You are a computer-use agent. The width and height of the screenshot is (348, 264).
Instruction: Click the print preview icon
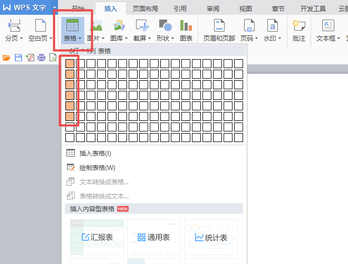point(53,58)
